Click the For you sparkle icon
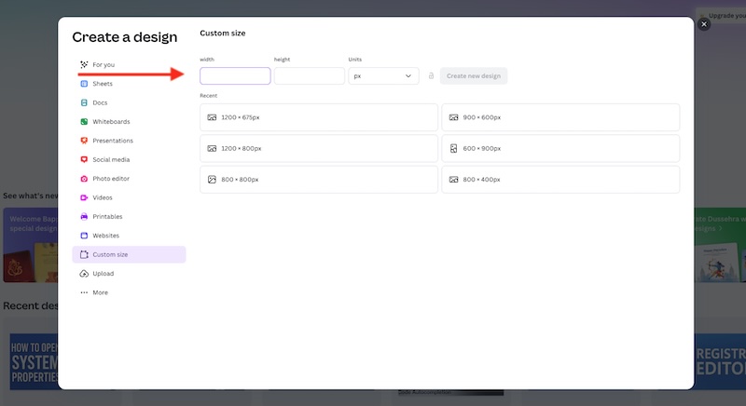 (x=84, y=64)
